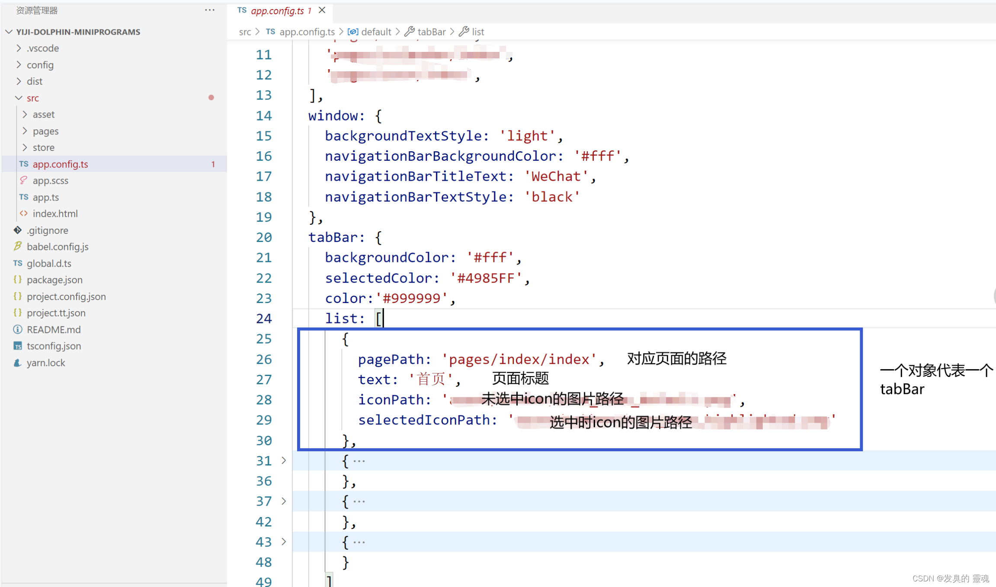The height and width of the screenshot is (587, 996).
Task: Collapse the YIJI-DOLPHIN-MINIPROGRAMS project root
Action: pyautogui.click(x=78, y=32)
